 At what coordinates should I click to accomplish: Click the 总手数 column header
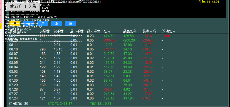[x=58, y=31]
